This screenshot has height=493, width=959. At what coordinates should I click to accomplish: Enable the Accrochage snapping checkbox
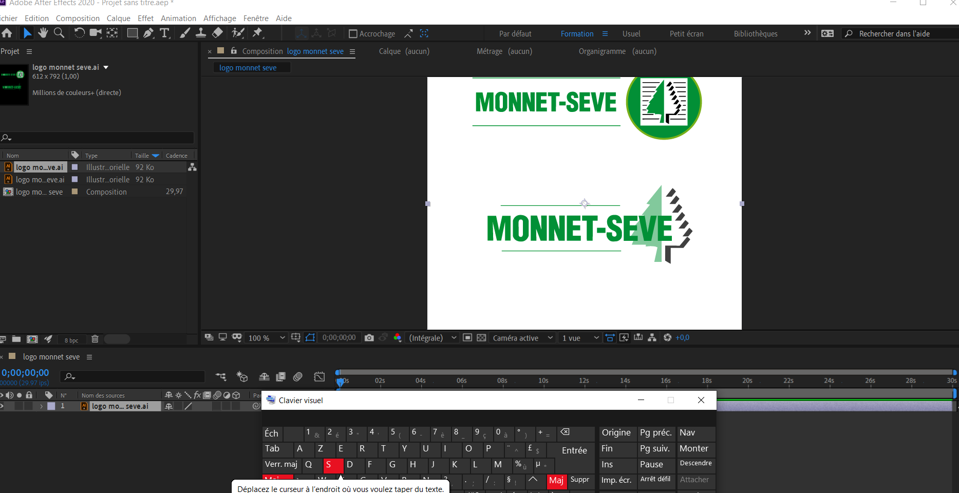(x=353, y=34)
